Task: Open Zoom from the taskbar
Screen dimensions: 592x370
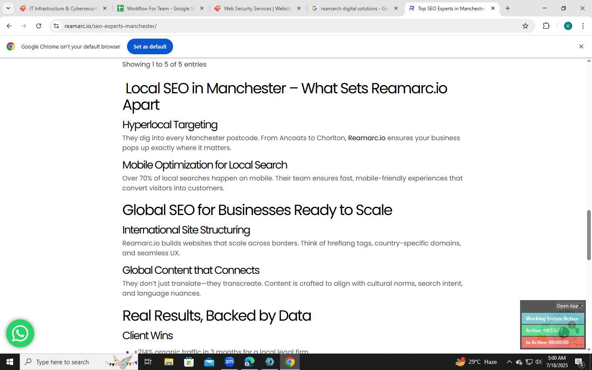Action: pyautogui.click(x=229, y=362)
